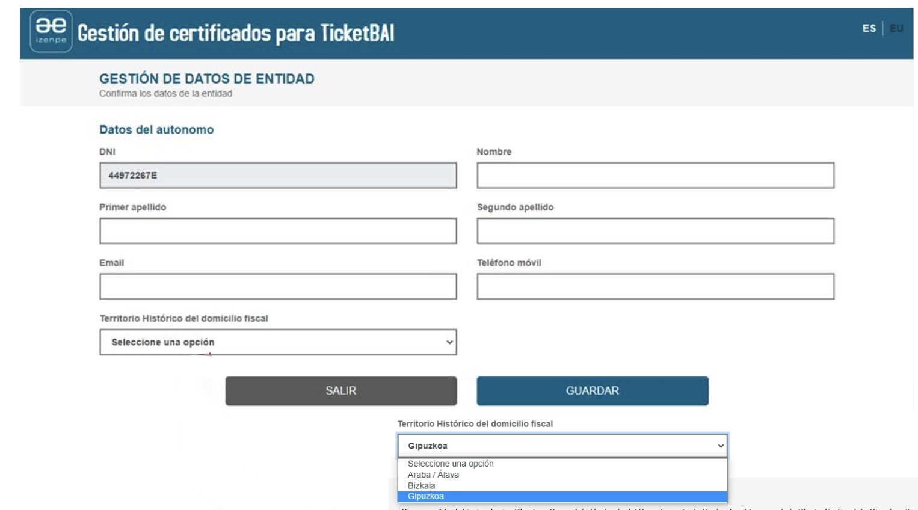The height and width of the screenshot is (510, 918).
Task: Click into the Primer apellido field
Action: (278, 231)
